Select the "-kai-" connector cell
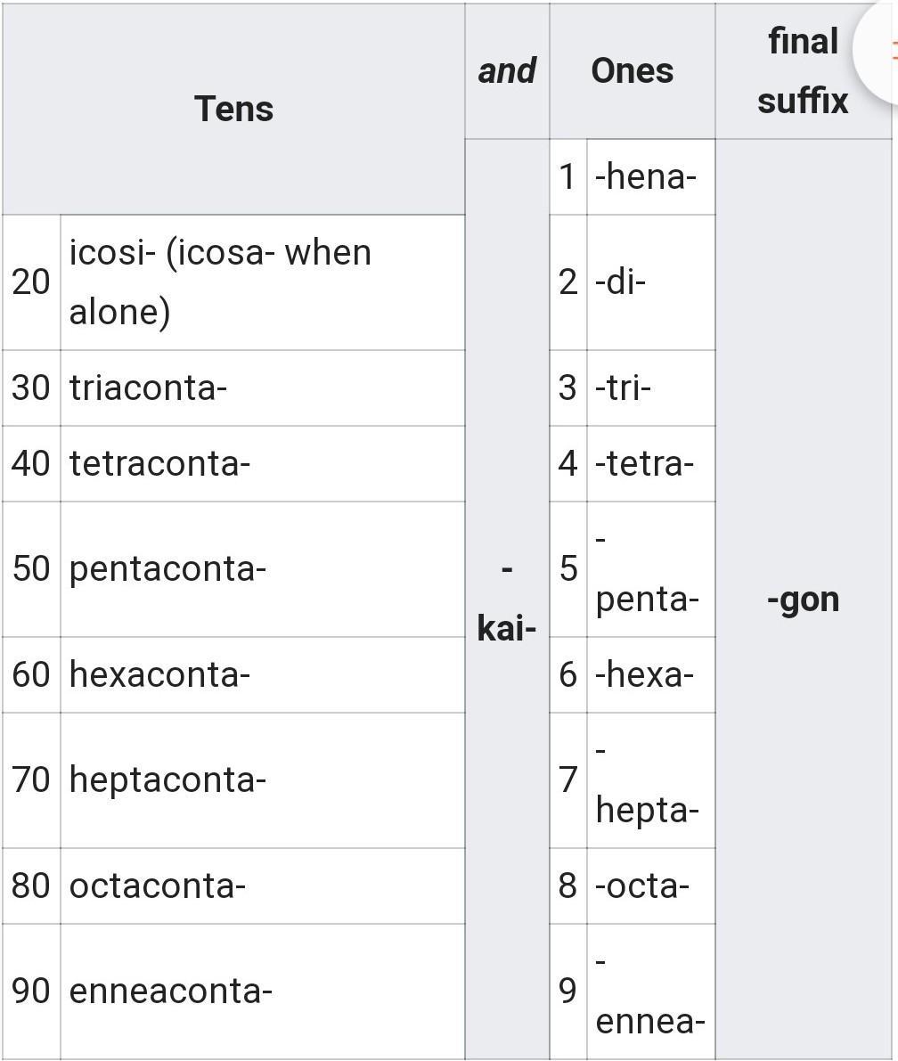Image resolution: width=898 pixels, height=1061 pixels. click(506, 599)
